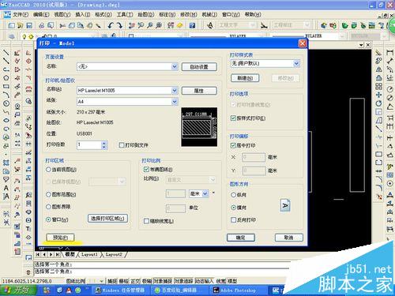Click the New drawing toolbar icon
Screen dimensions: 395x296
12,25
